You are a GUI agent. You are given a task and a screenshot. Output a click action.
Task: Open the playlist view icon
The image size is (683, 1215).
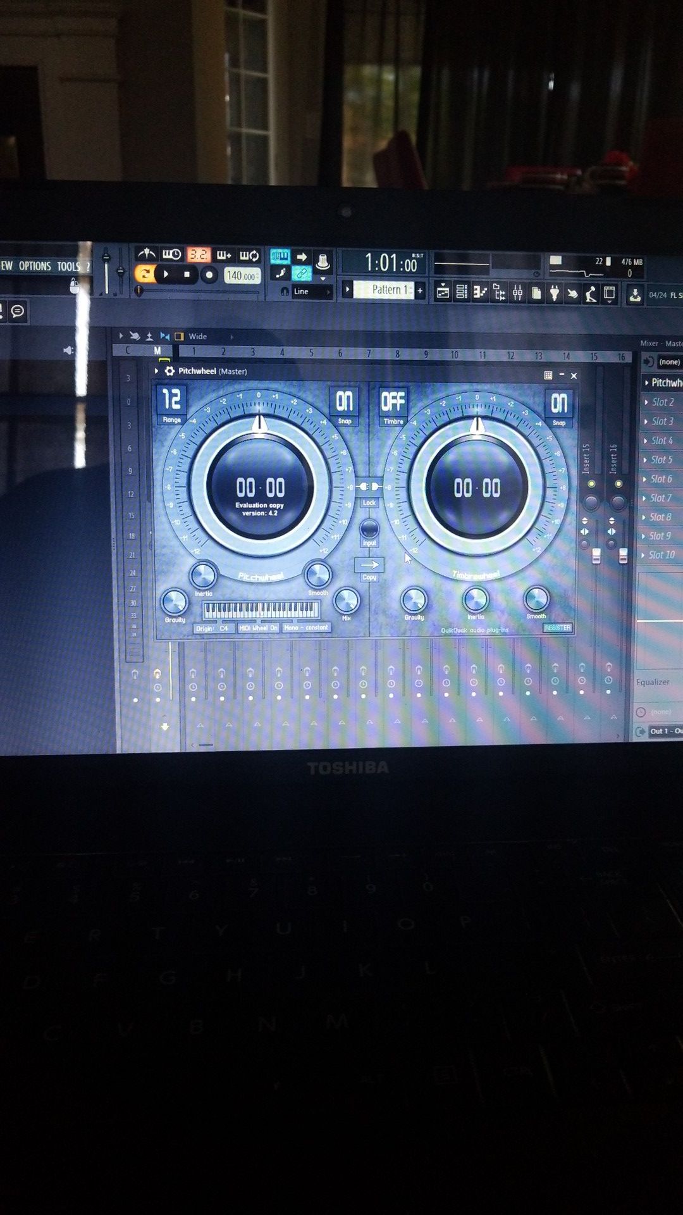coord(443,292)
